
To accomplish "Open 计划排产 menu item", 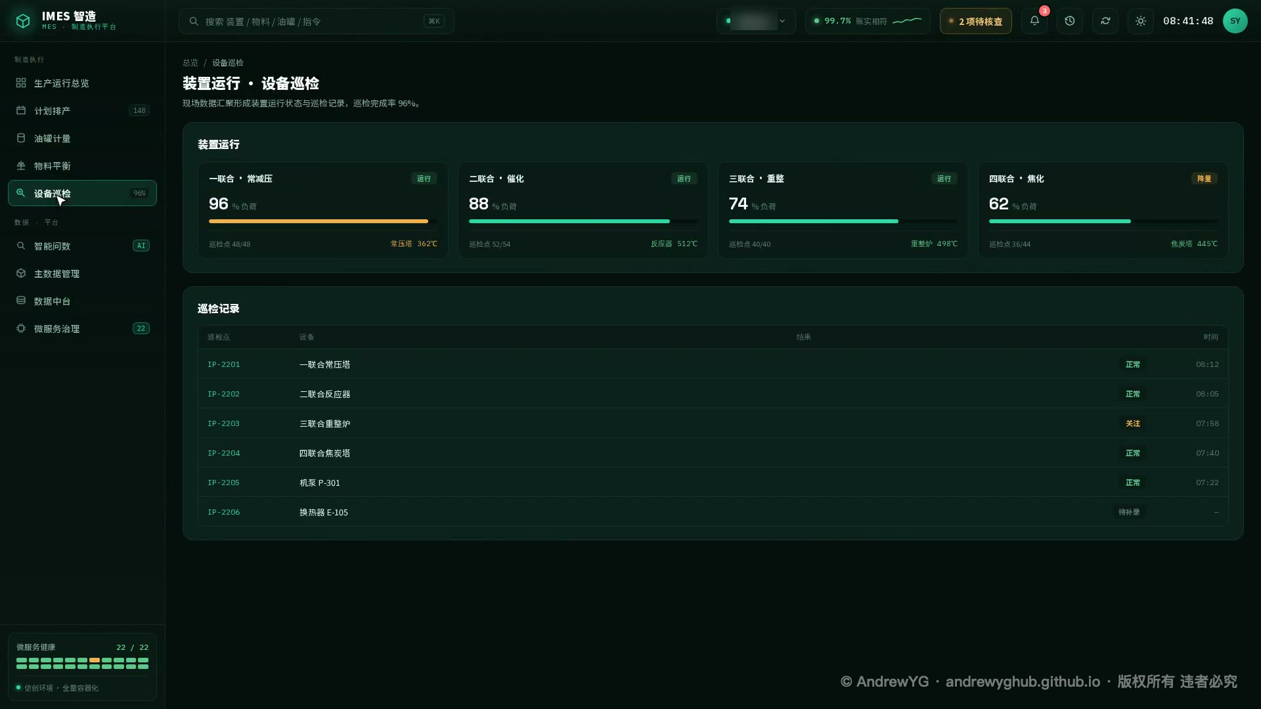I will (x=82, y=110).
